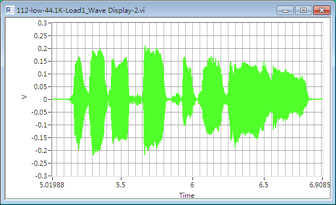The height and width of the screenshot is (205, 336).
Task: Select the Y-axis label -0.1
Action: pos(41,125)
